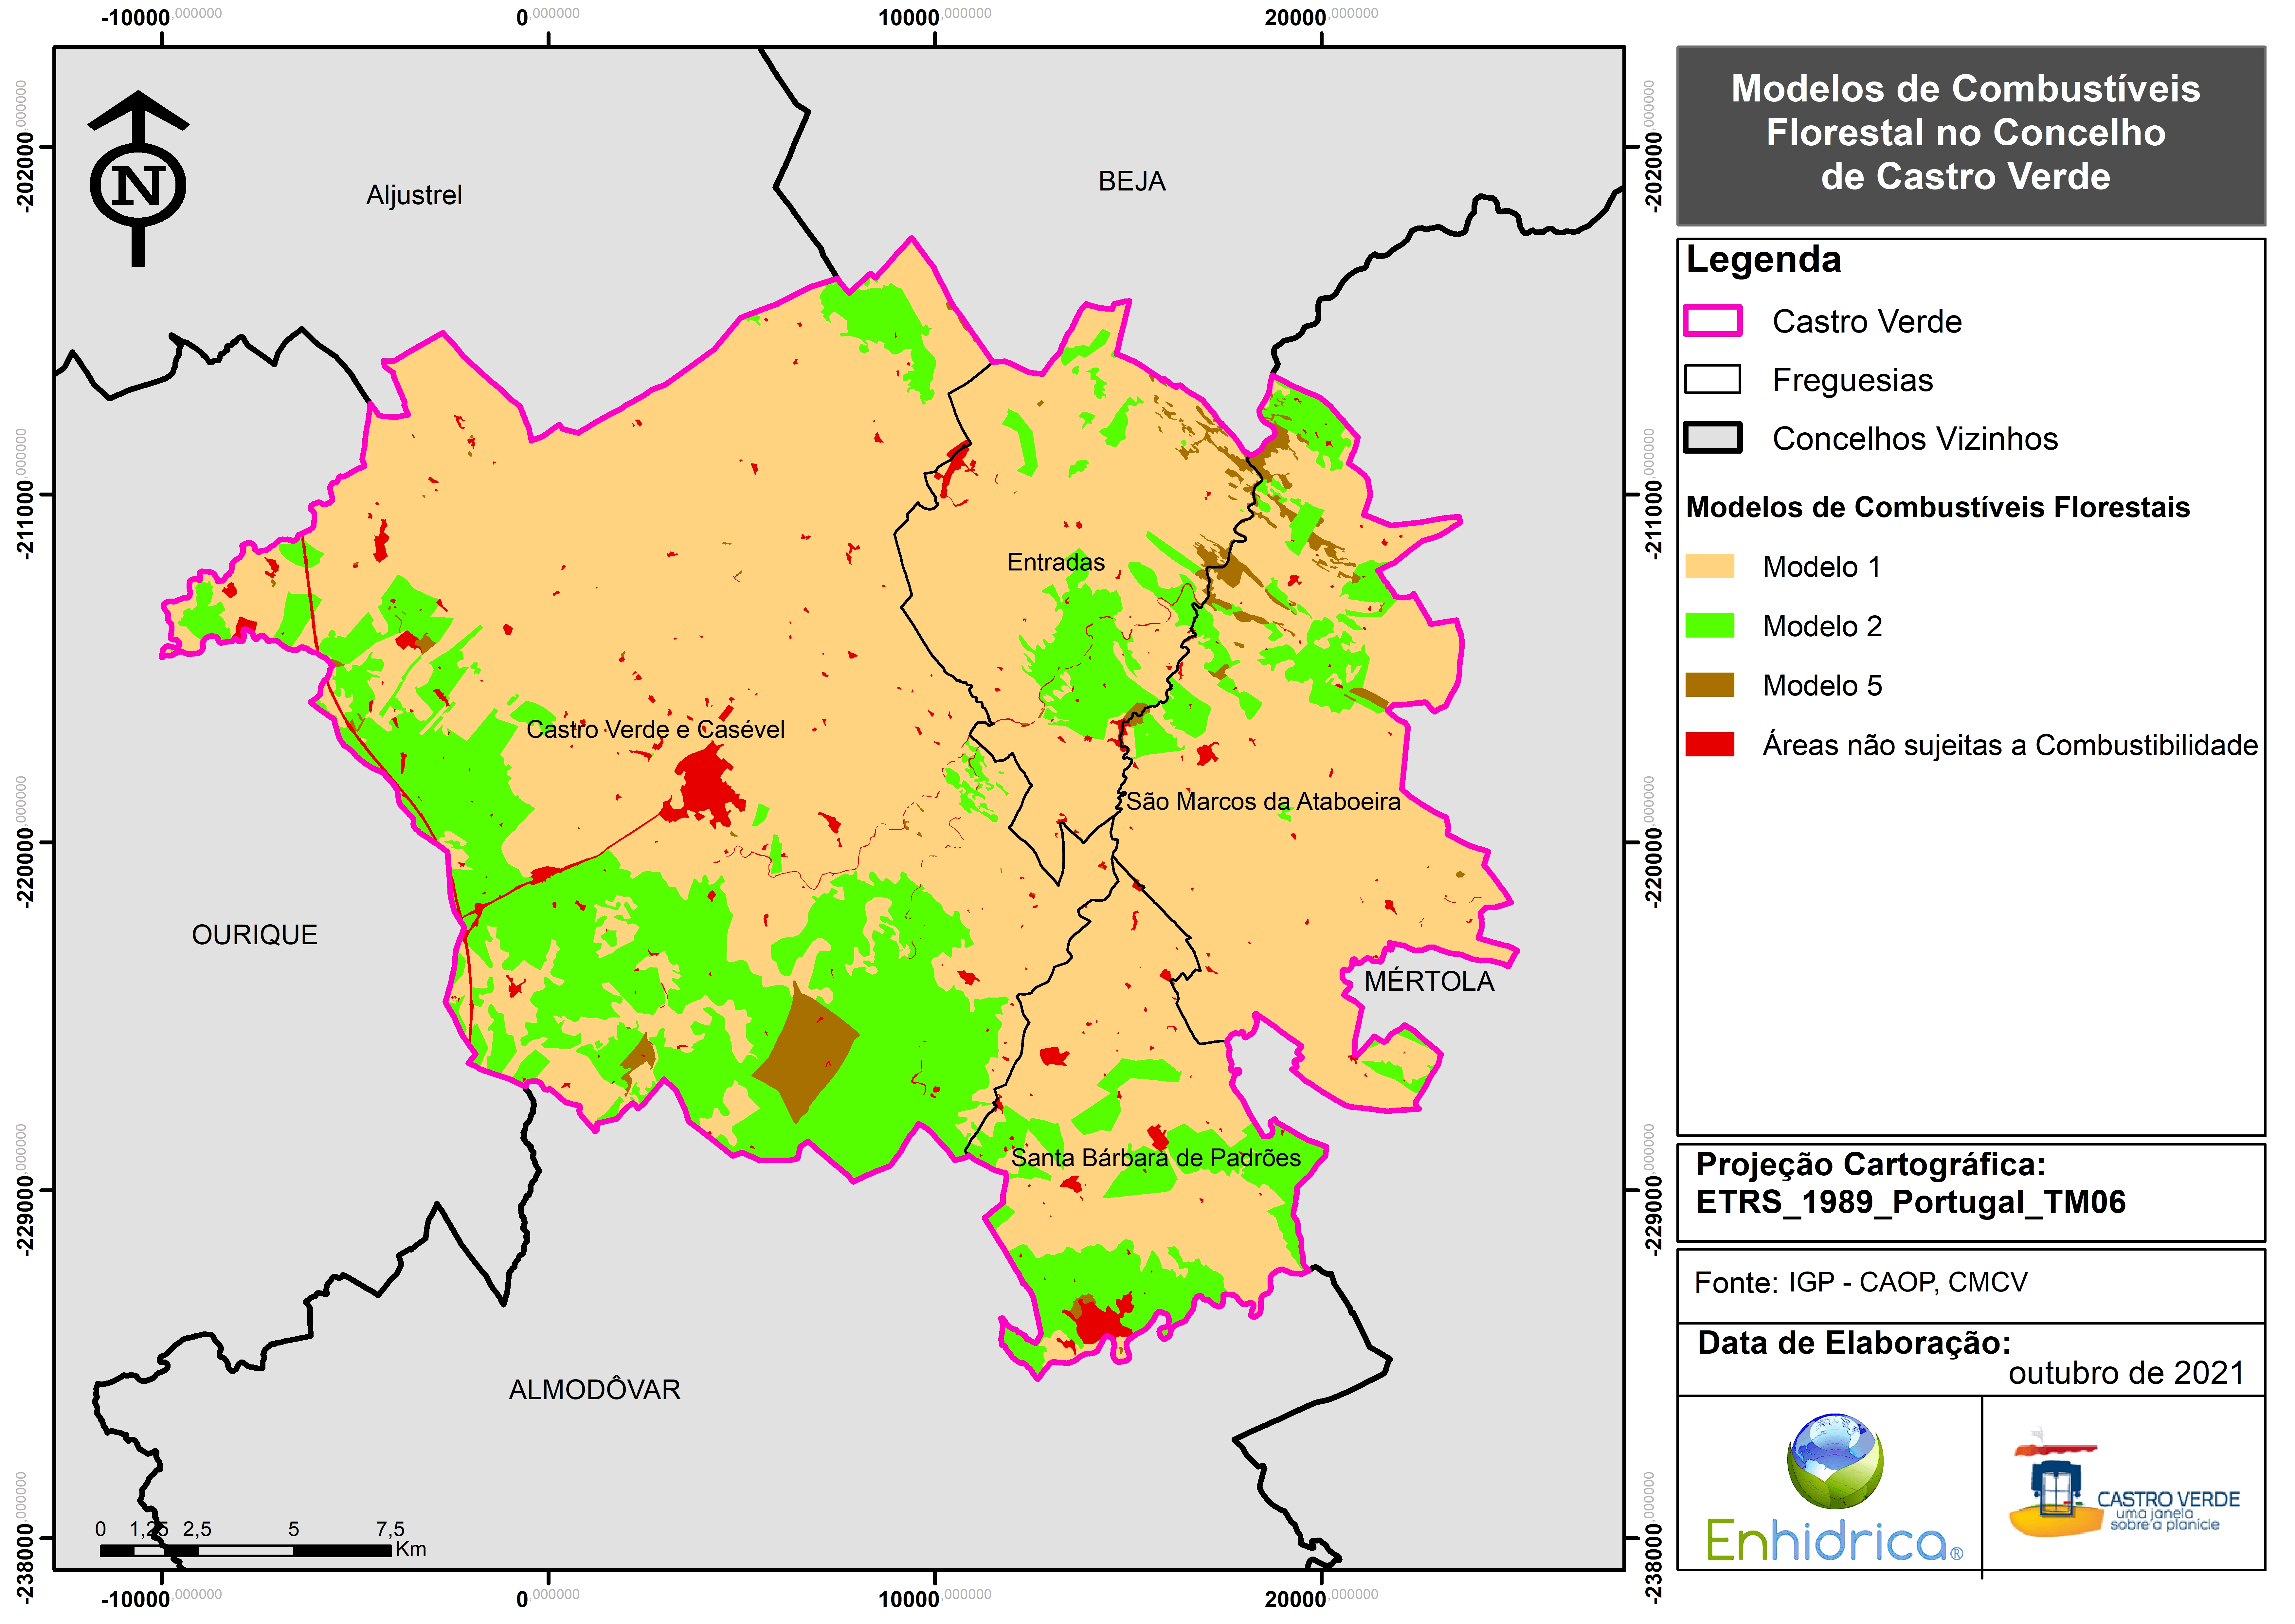The width and height of the screenshot is (2295, 1624).
Task: Click the "-10000" coordinate on the top axis
Action: tap(136, 17)
